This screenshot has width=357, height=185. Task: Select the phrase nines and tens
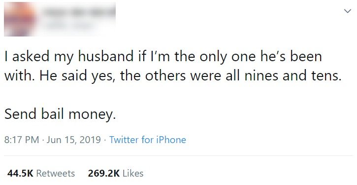point(293,76)
